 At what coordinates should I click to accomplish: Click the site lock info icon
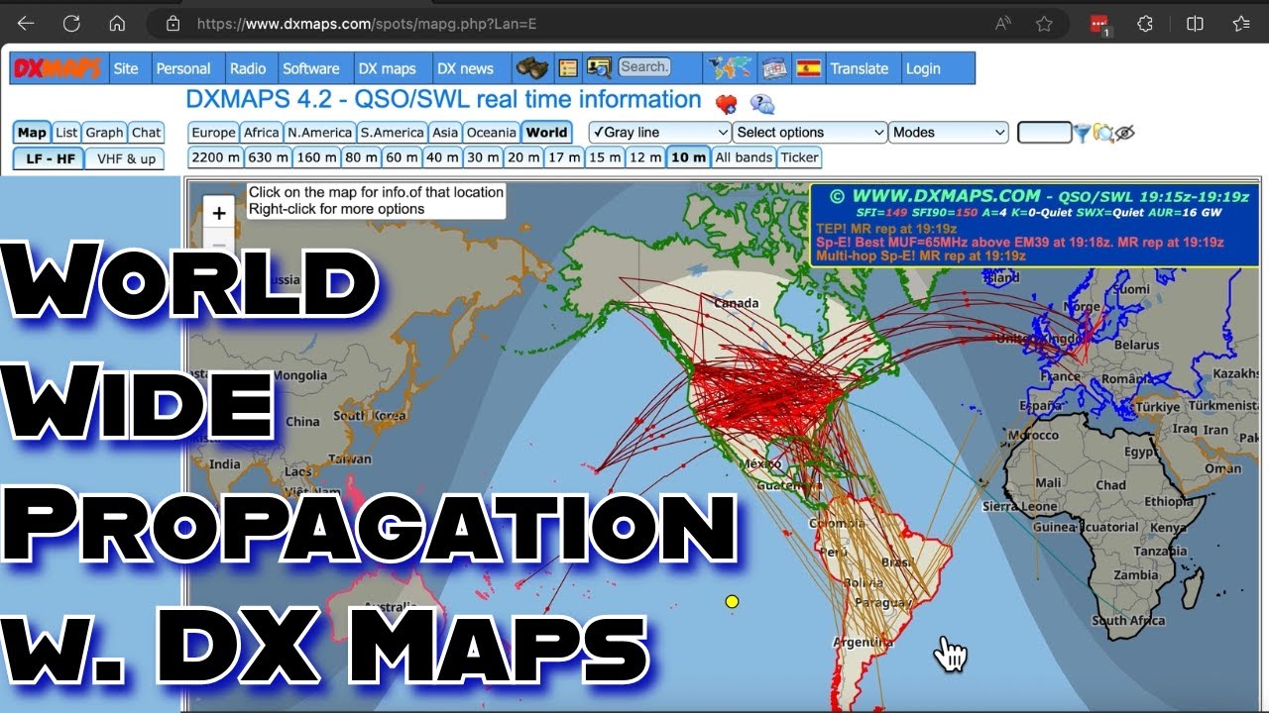pyautogui.click(x=173, y=24)
